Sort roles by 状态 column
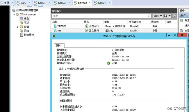 tap(93, 22)
